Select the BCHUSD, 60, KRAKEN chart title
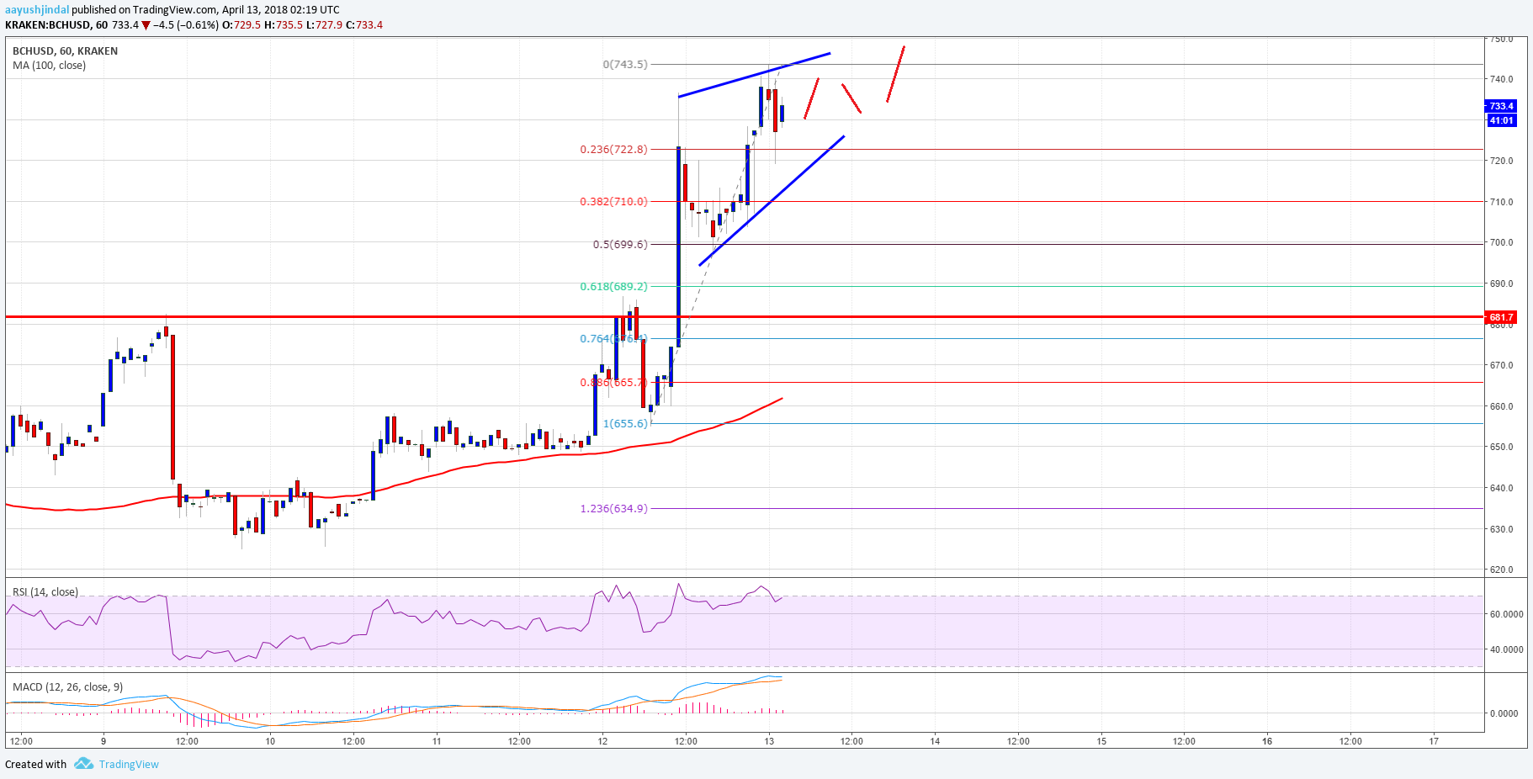This screenshot has height=779, width=1533. click(65, 51)
